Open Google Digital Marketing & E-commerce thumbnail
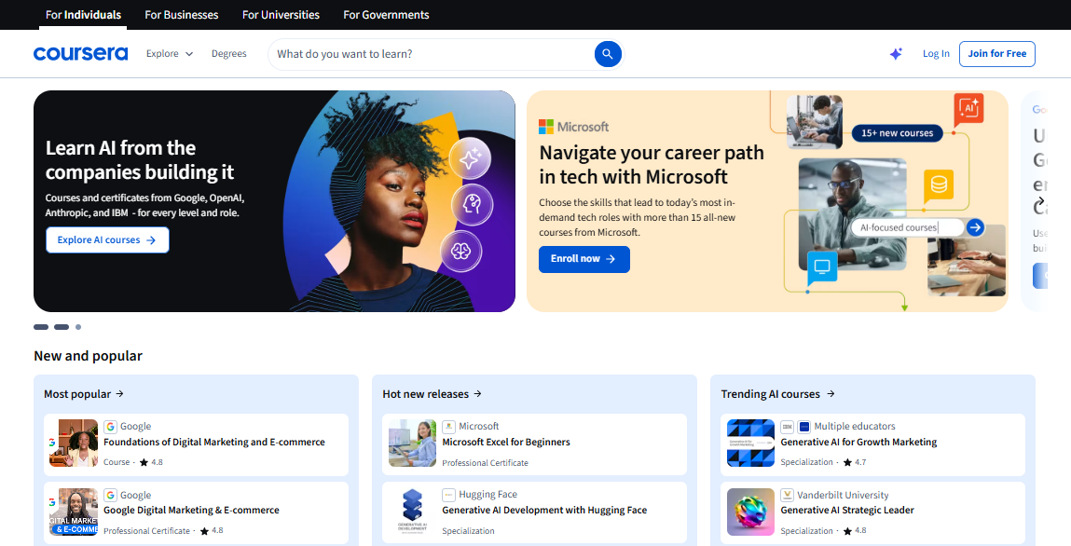Screen dimensions: 1071x546 (x=73, y=512)
